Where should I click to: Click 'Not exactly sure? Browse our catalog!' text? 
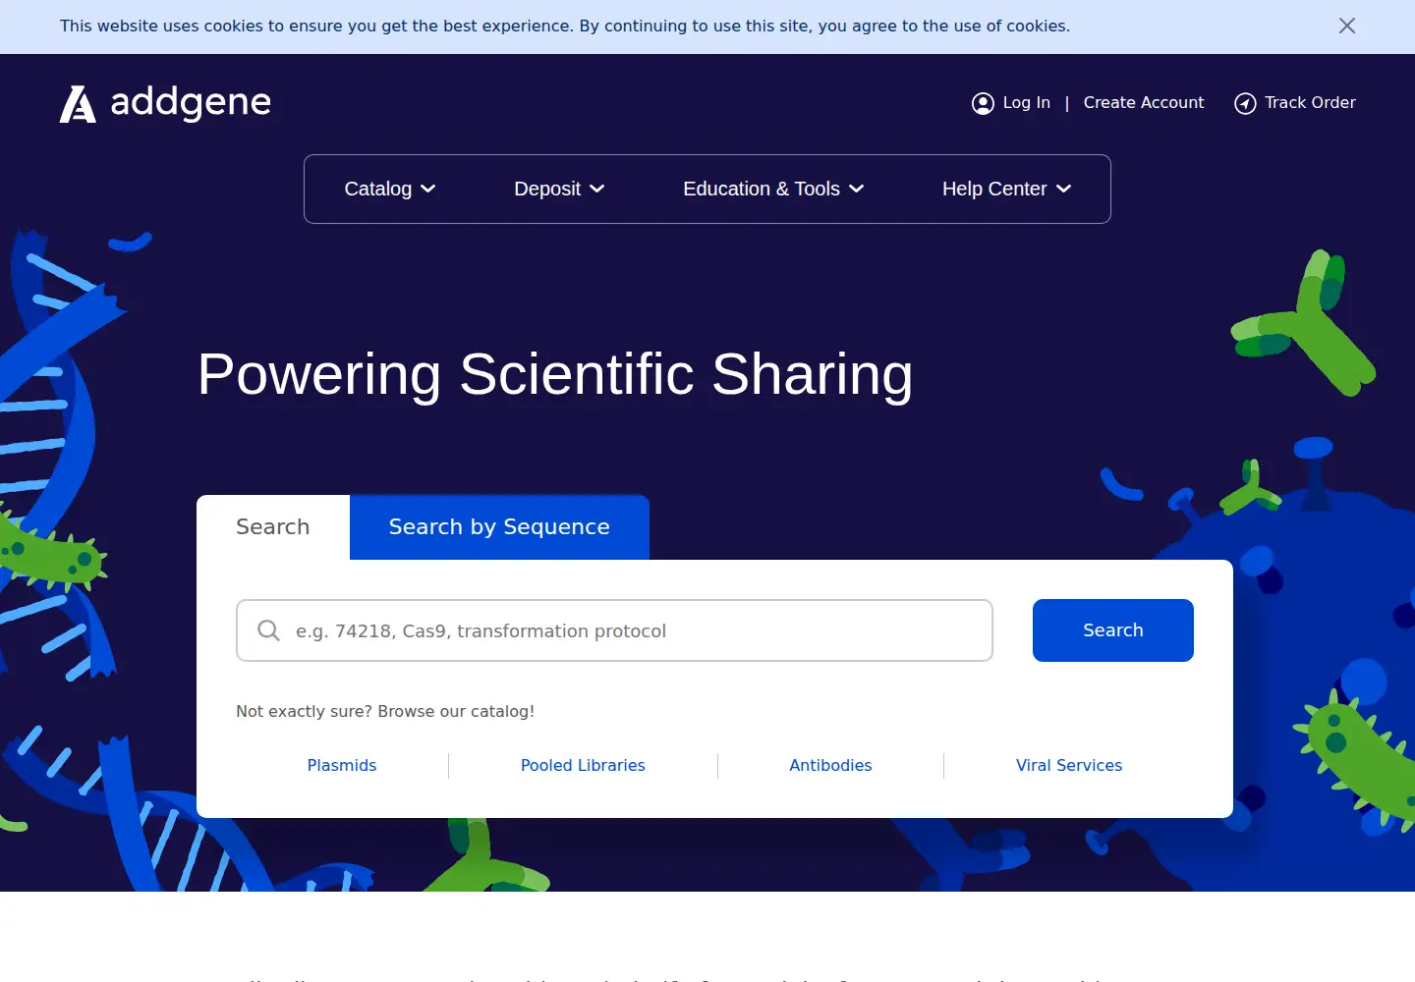pos(385,711)
